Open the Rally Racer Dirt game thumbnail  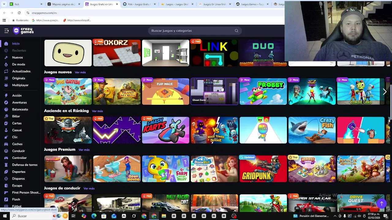pyautogui.click(x=166, y=203)
